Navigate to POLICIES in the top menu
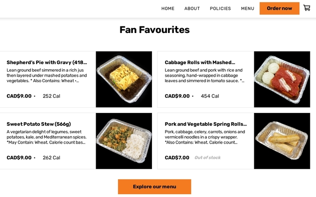 tap(220, 8)
